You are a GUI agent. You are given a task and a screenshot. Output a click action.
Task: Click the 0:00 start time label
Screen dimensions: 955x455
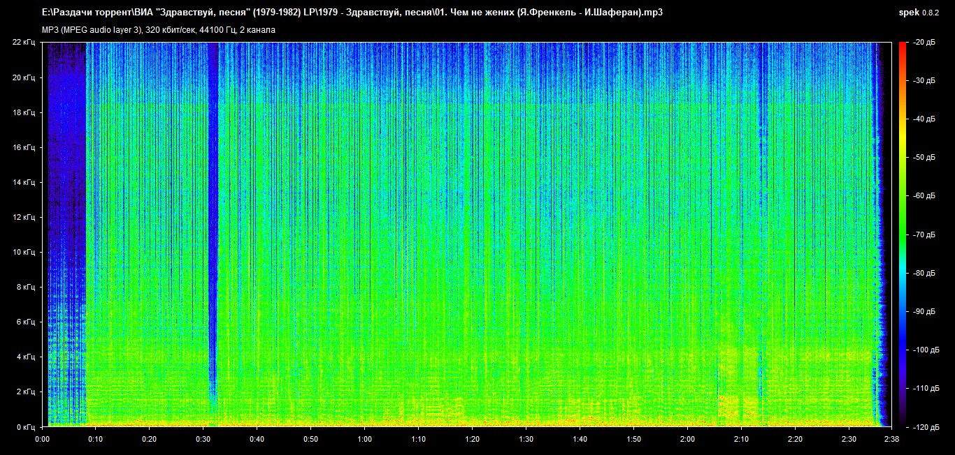42,439
